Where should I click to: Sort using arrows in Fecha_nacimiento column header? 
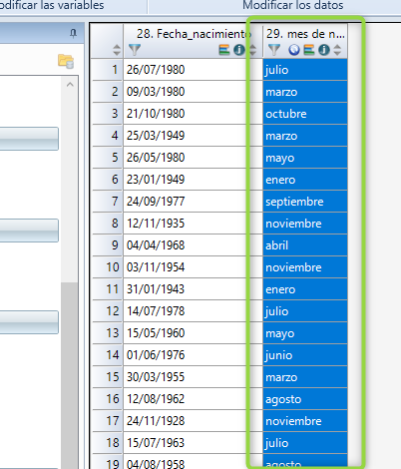[252, 50]
